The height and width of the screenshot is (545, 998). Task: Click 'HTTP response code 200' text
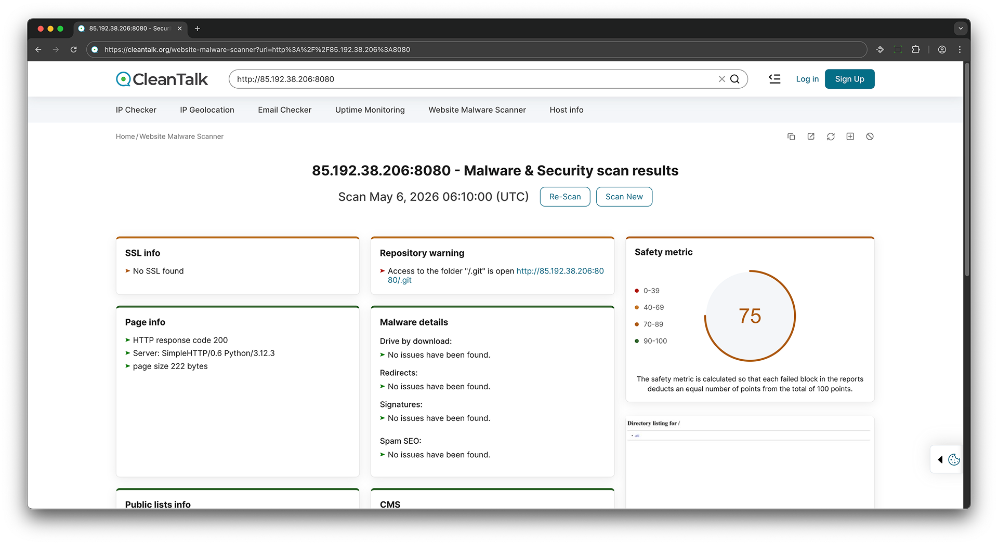pos(180,340)
